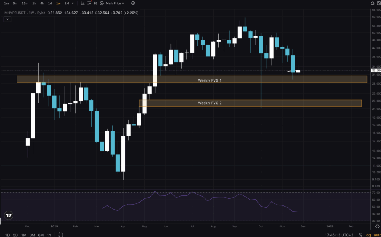Take a chart snapshot with the camera icon

click(372, 3)
